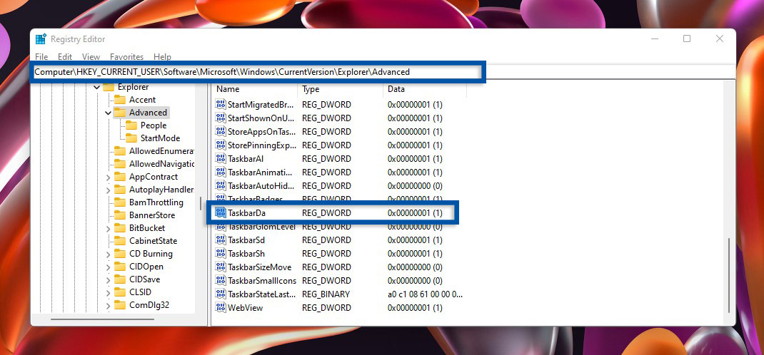
Task: Click the Accent folder icon
Action: click(x=120, y=100)
